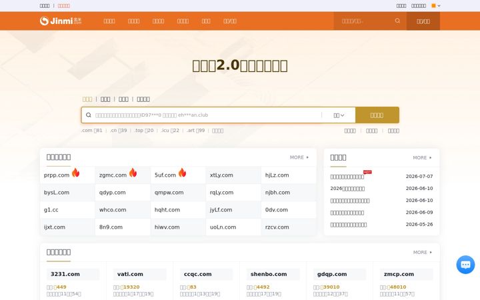Click the .icu 22 price link
This screenshot has height=300, width=480.
(170, 131)
